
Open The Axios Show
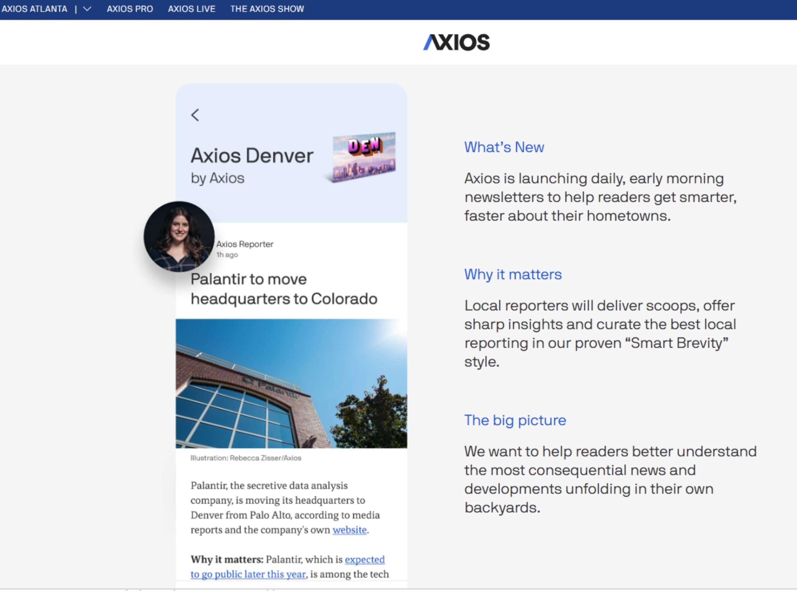267,9
